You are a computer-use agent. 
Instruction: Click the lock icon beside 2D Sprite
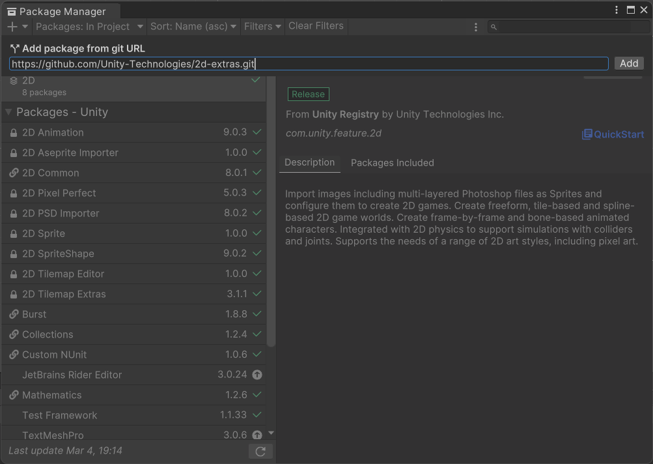pos(14,234)
